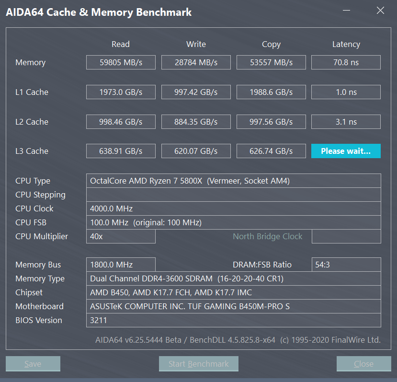Click the AIDA64 Cache & Memory Benchmark title
The height and width of the screenshot is (382, 397).
99,12
